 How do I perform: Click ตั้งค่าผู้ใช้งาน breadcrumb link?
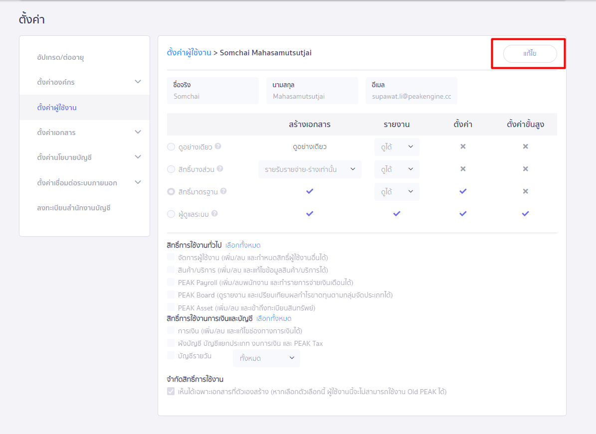pos(189,52)
